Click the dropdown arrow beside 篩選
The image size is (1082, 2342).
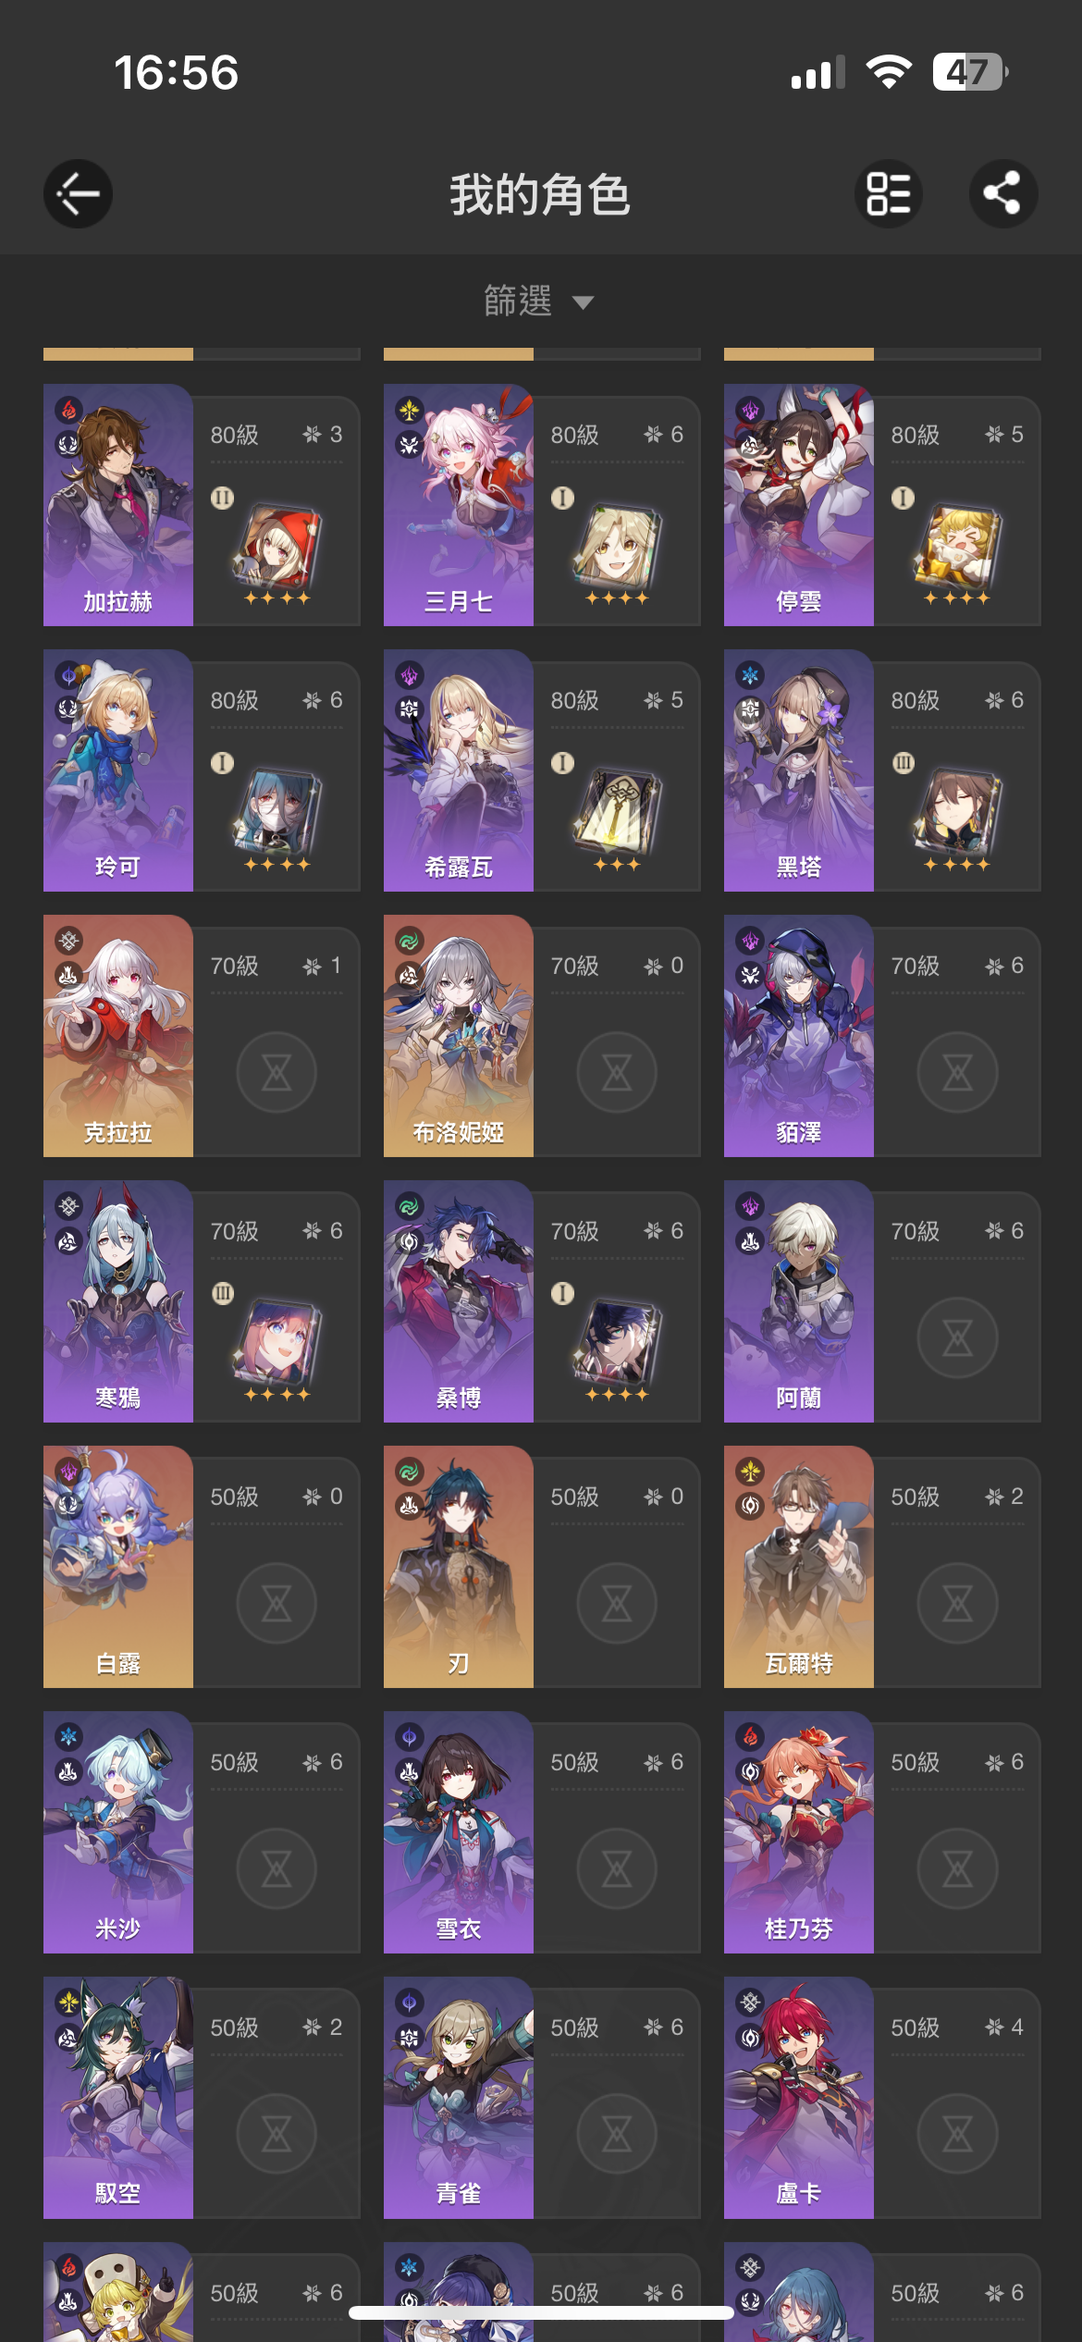(583, 302)
